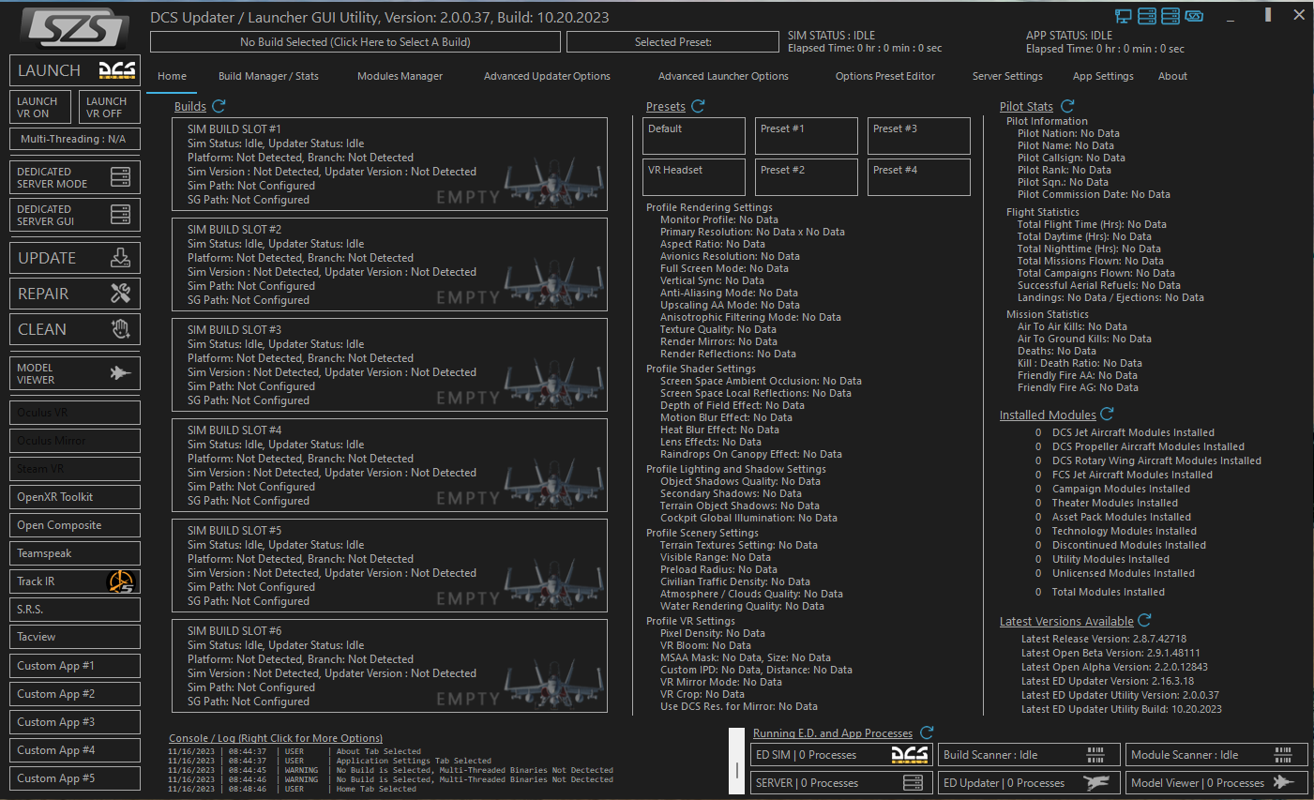The height and width of the screenshot is (800, 1314).
Task: Select Preset #4
Action: (x=919, y=177)
